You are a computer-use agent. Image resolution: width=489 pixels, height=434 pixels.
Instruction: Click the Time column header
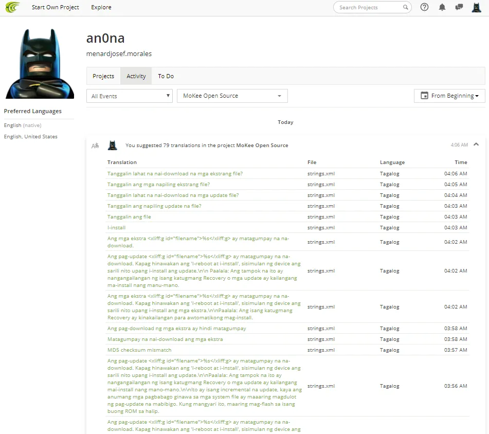coord(461,162)
